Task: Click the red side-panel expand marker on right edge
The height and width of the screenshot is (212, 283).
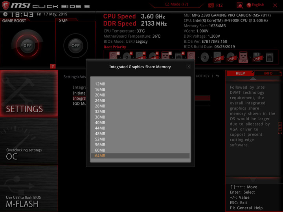Action: coord(280,128)
